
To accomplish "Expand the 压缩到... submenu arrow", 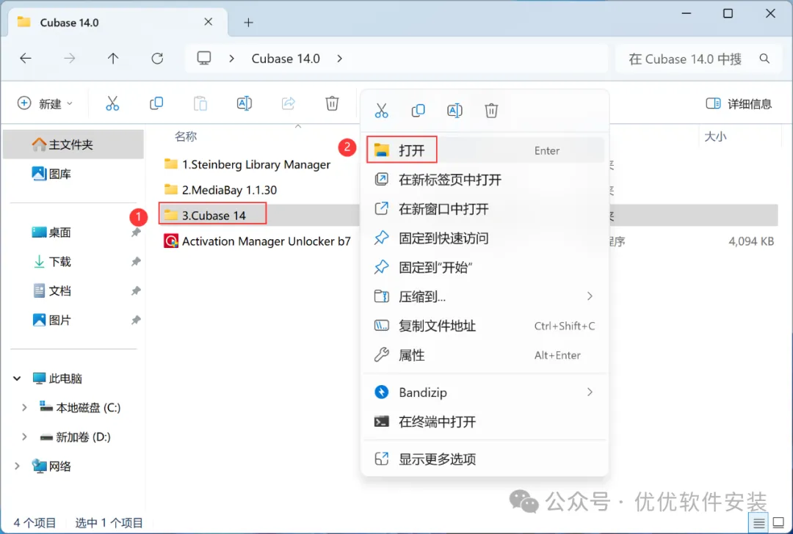I will (590, 296).
